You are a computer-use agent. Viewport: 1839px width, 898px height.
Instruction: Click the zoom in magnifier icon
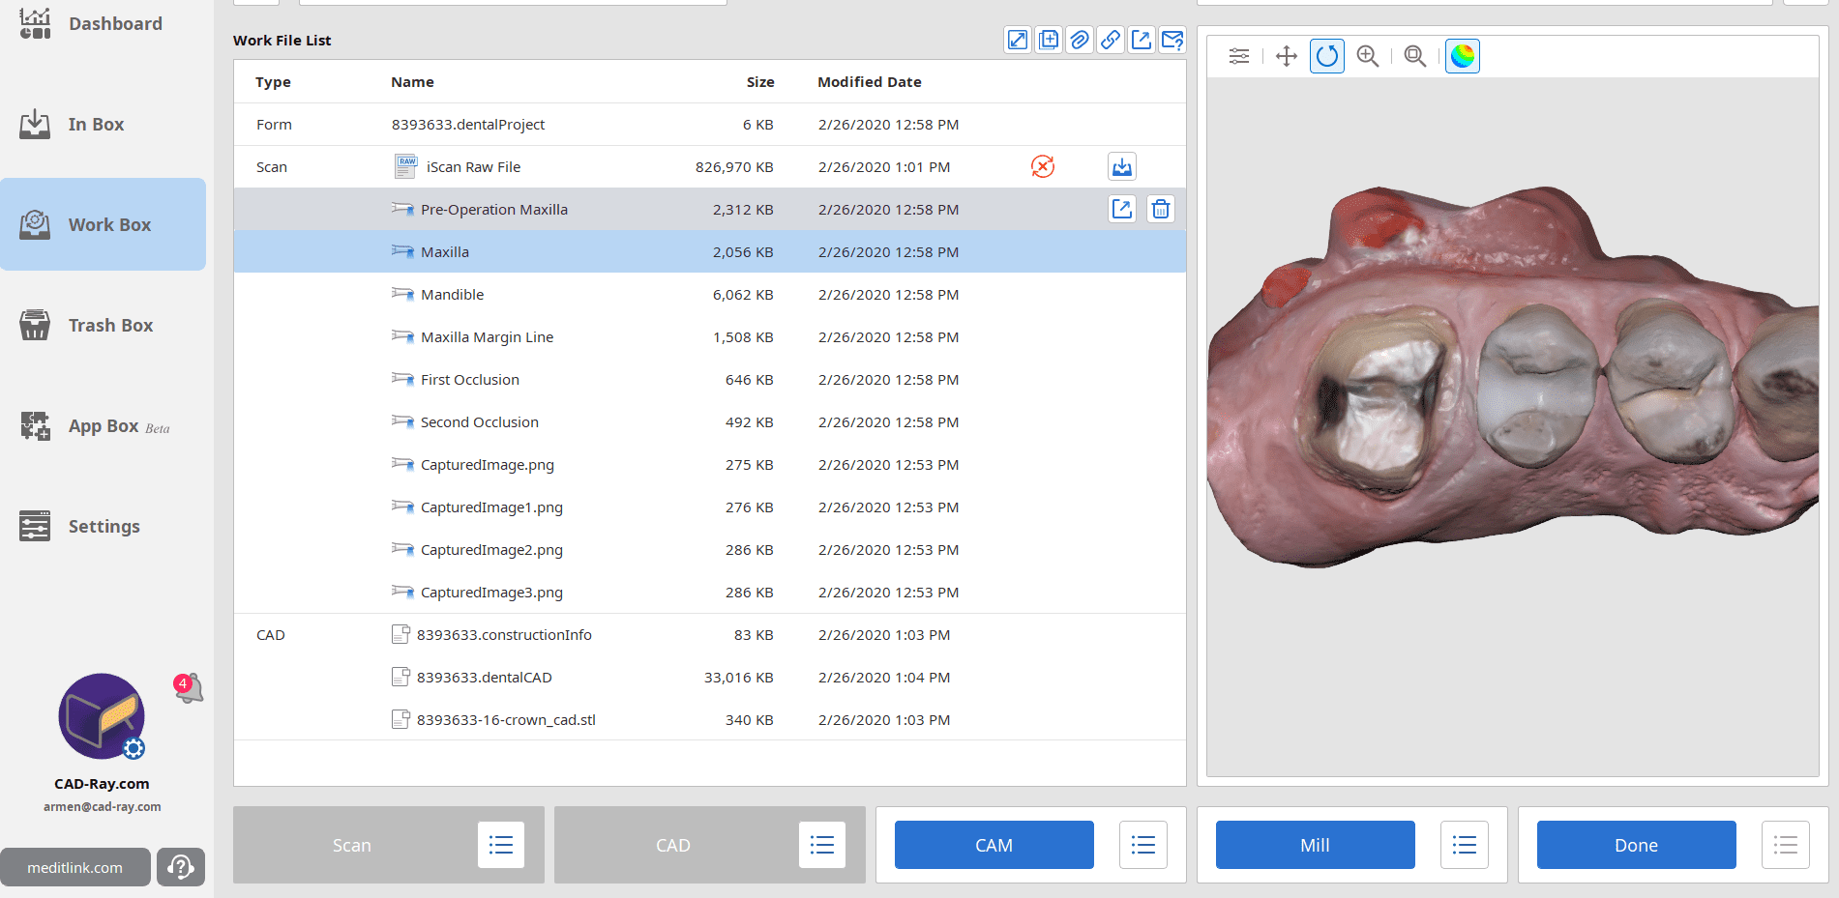point(1368,56)
